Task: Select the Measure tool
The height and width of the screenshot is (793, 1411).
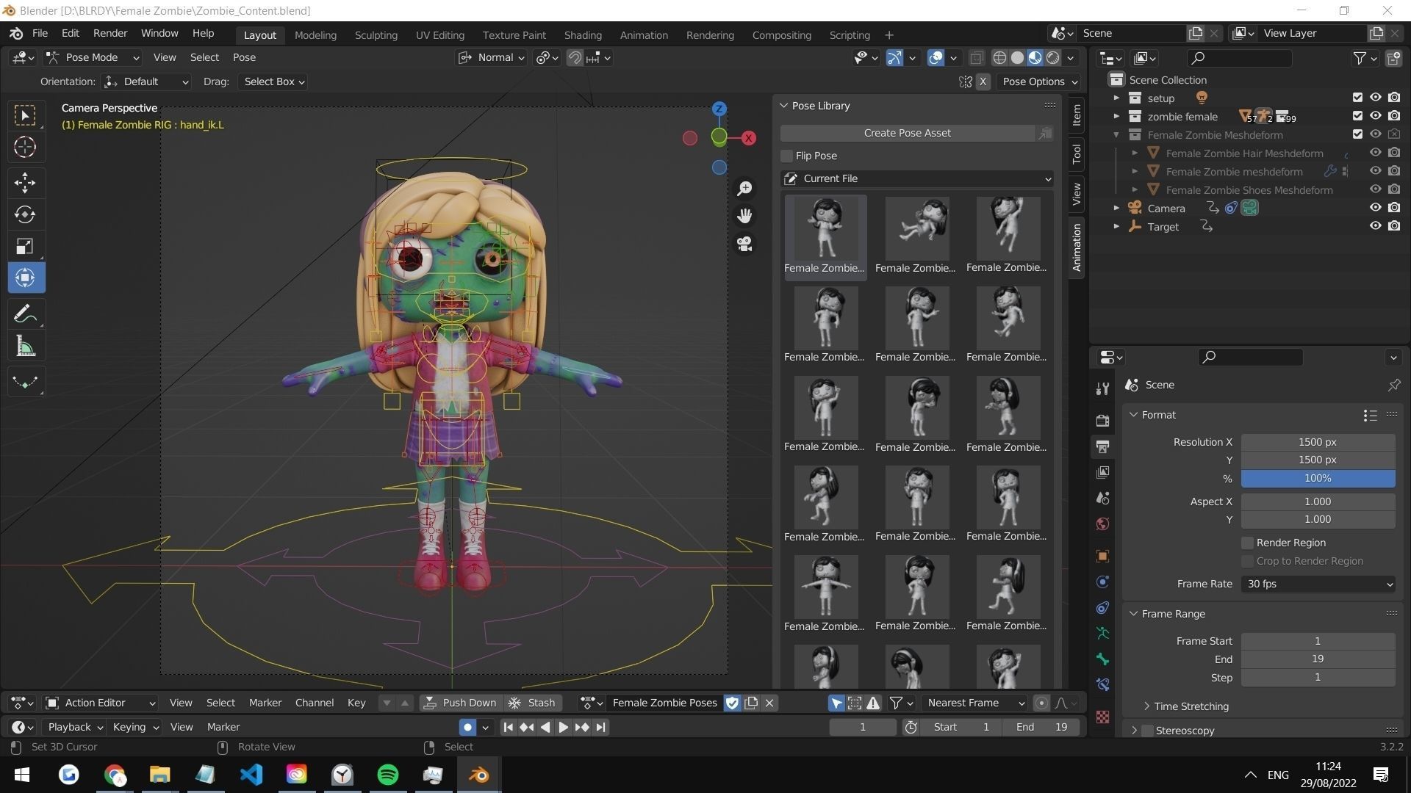Action: [x=25, y=347]
